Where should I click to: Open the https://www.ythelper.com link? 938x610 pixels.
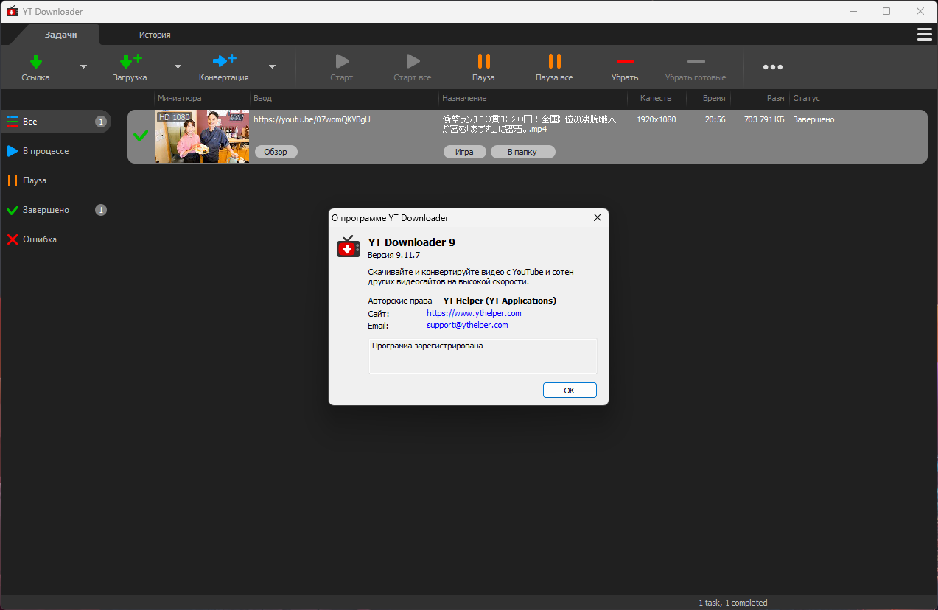474,313
